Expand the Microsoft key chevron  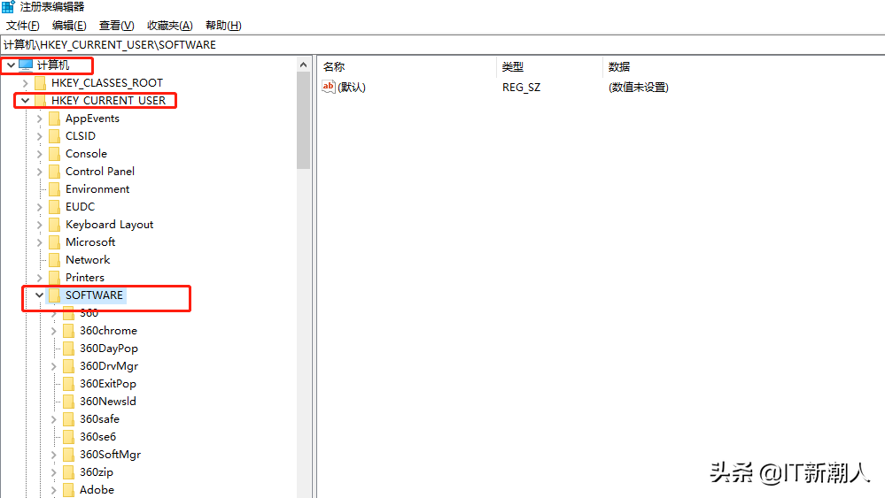tap(40, 242)
